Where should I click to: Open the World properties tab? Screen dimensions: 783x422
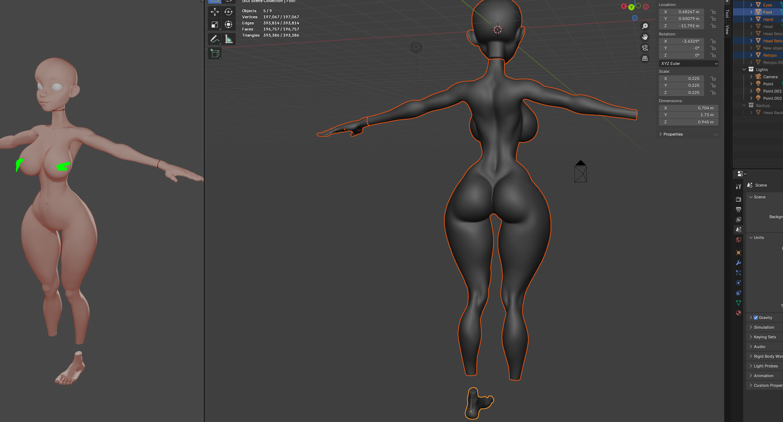coord(738,240)
